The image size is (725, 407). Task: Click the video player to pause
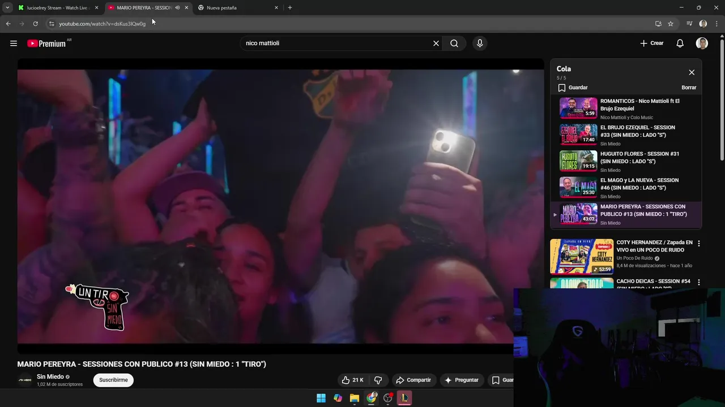pyautogui.click(x=280, y=206)
